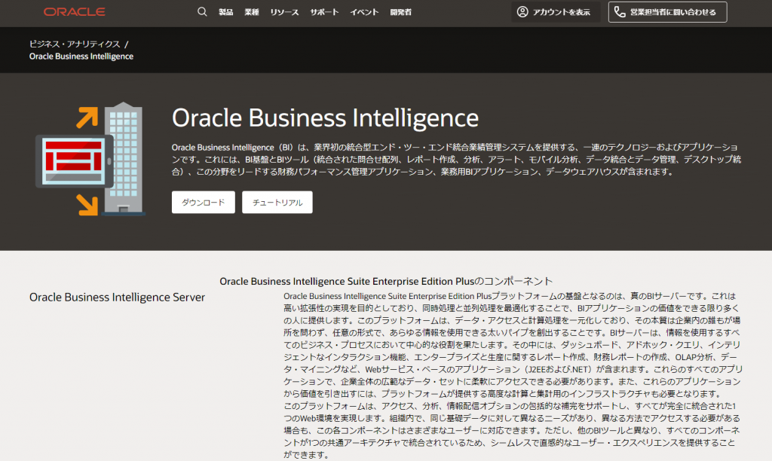Click the account profile icon
The height and width of the screenshot is (461, 772).
(522, 12)
